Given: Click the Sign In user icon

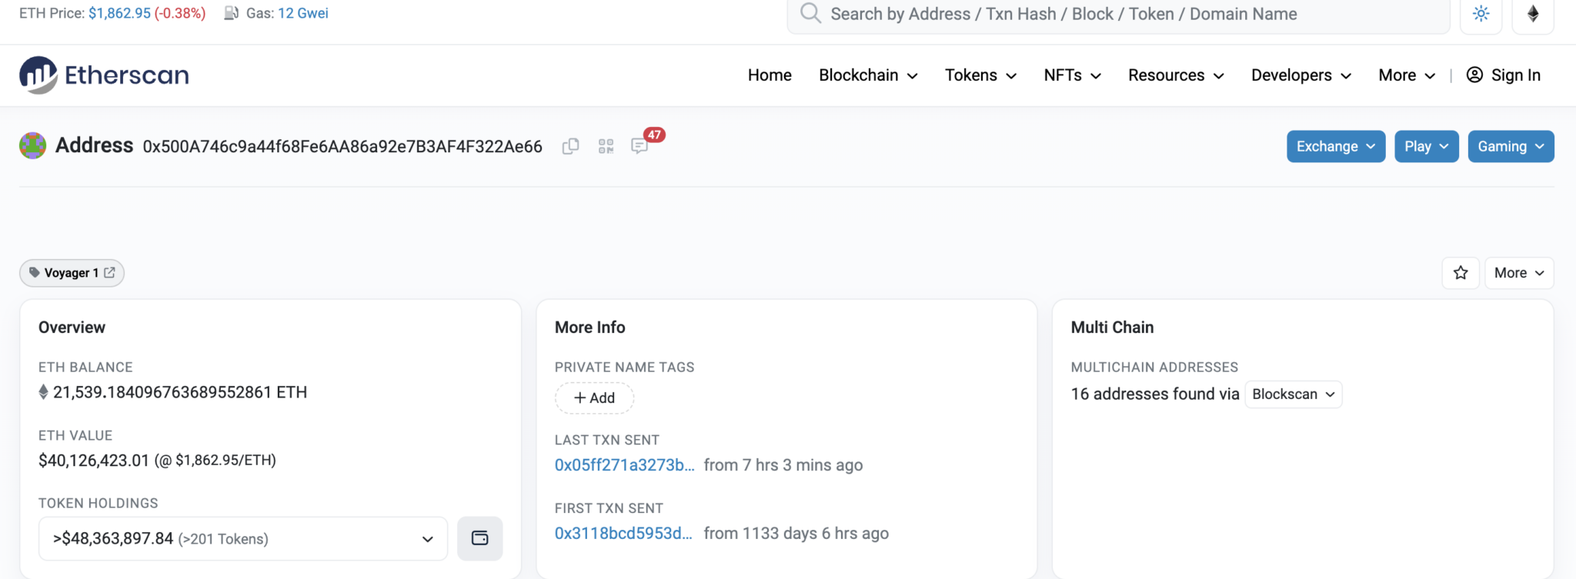Looking at the screenshot, I should click(1474, 75).
